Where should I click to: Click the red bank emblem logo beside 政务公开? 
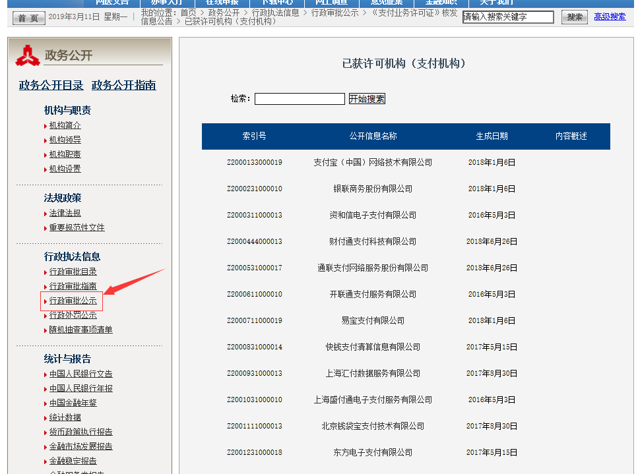(28, 55)
